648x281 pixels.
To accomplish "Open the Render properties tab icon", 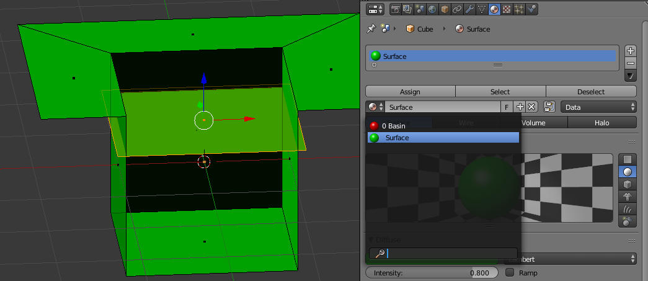I will pyautogui.click(x=395, y=9).
